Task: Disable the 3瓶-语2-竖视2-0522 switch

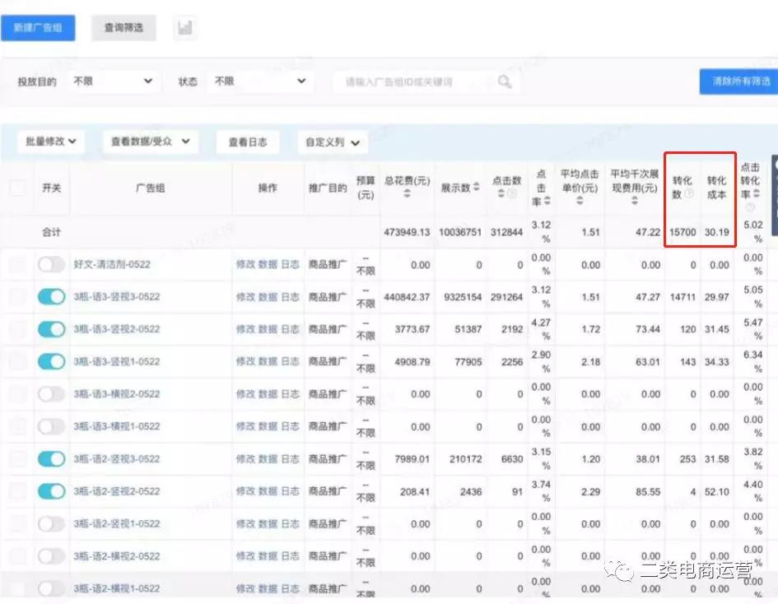Action: click(x=52, y=491)
